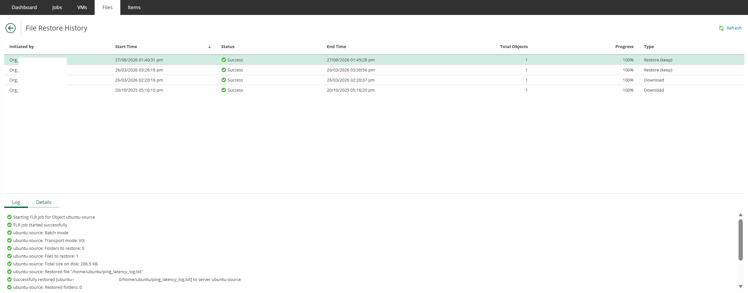Click check icon beside Restored folders: 0
This screenshot has width=748, height=293.
tap(9, 287)
